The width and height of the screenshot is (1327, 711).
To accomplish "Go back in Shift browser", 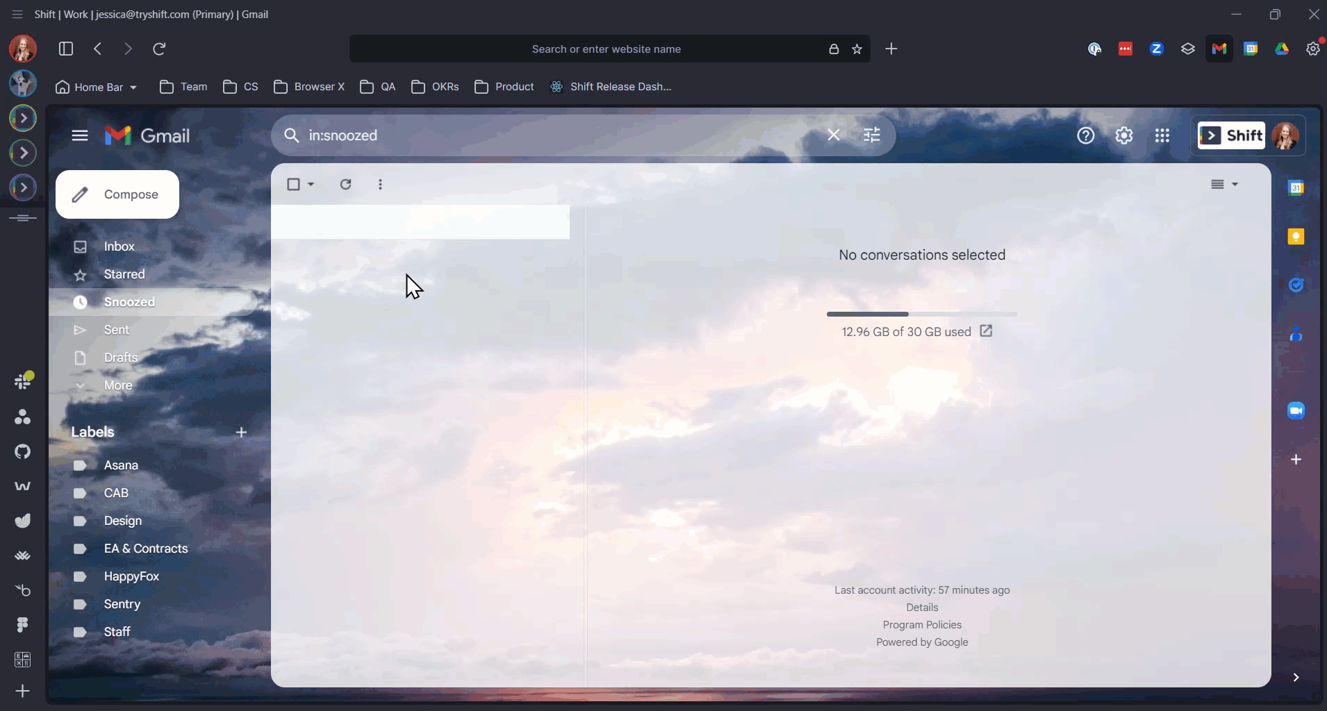I will tap(98, 49).
